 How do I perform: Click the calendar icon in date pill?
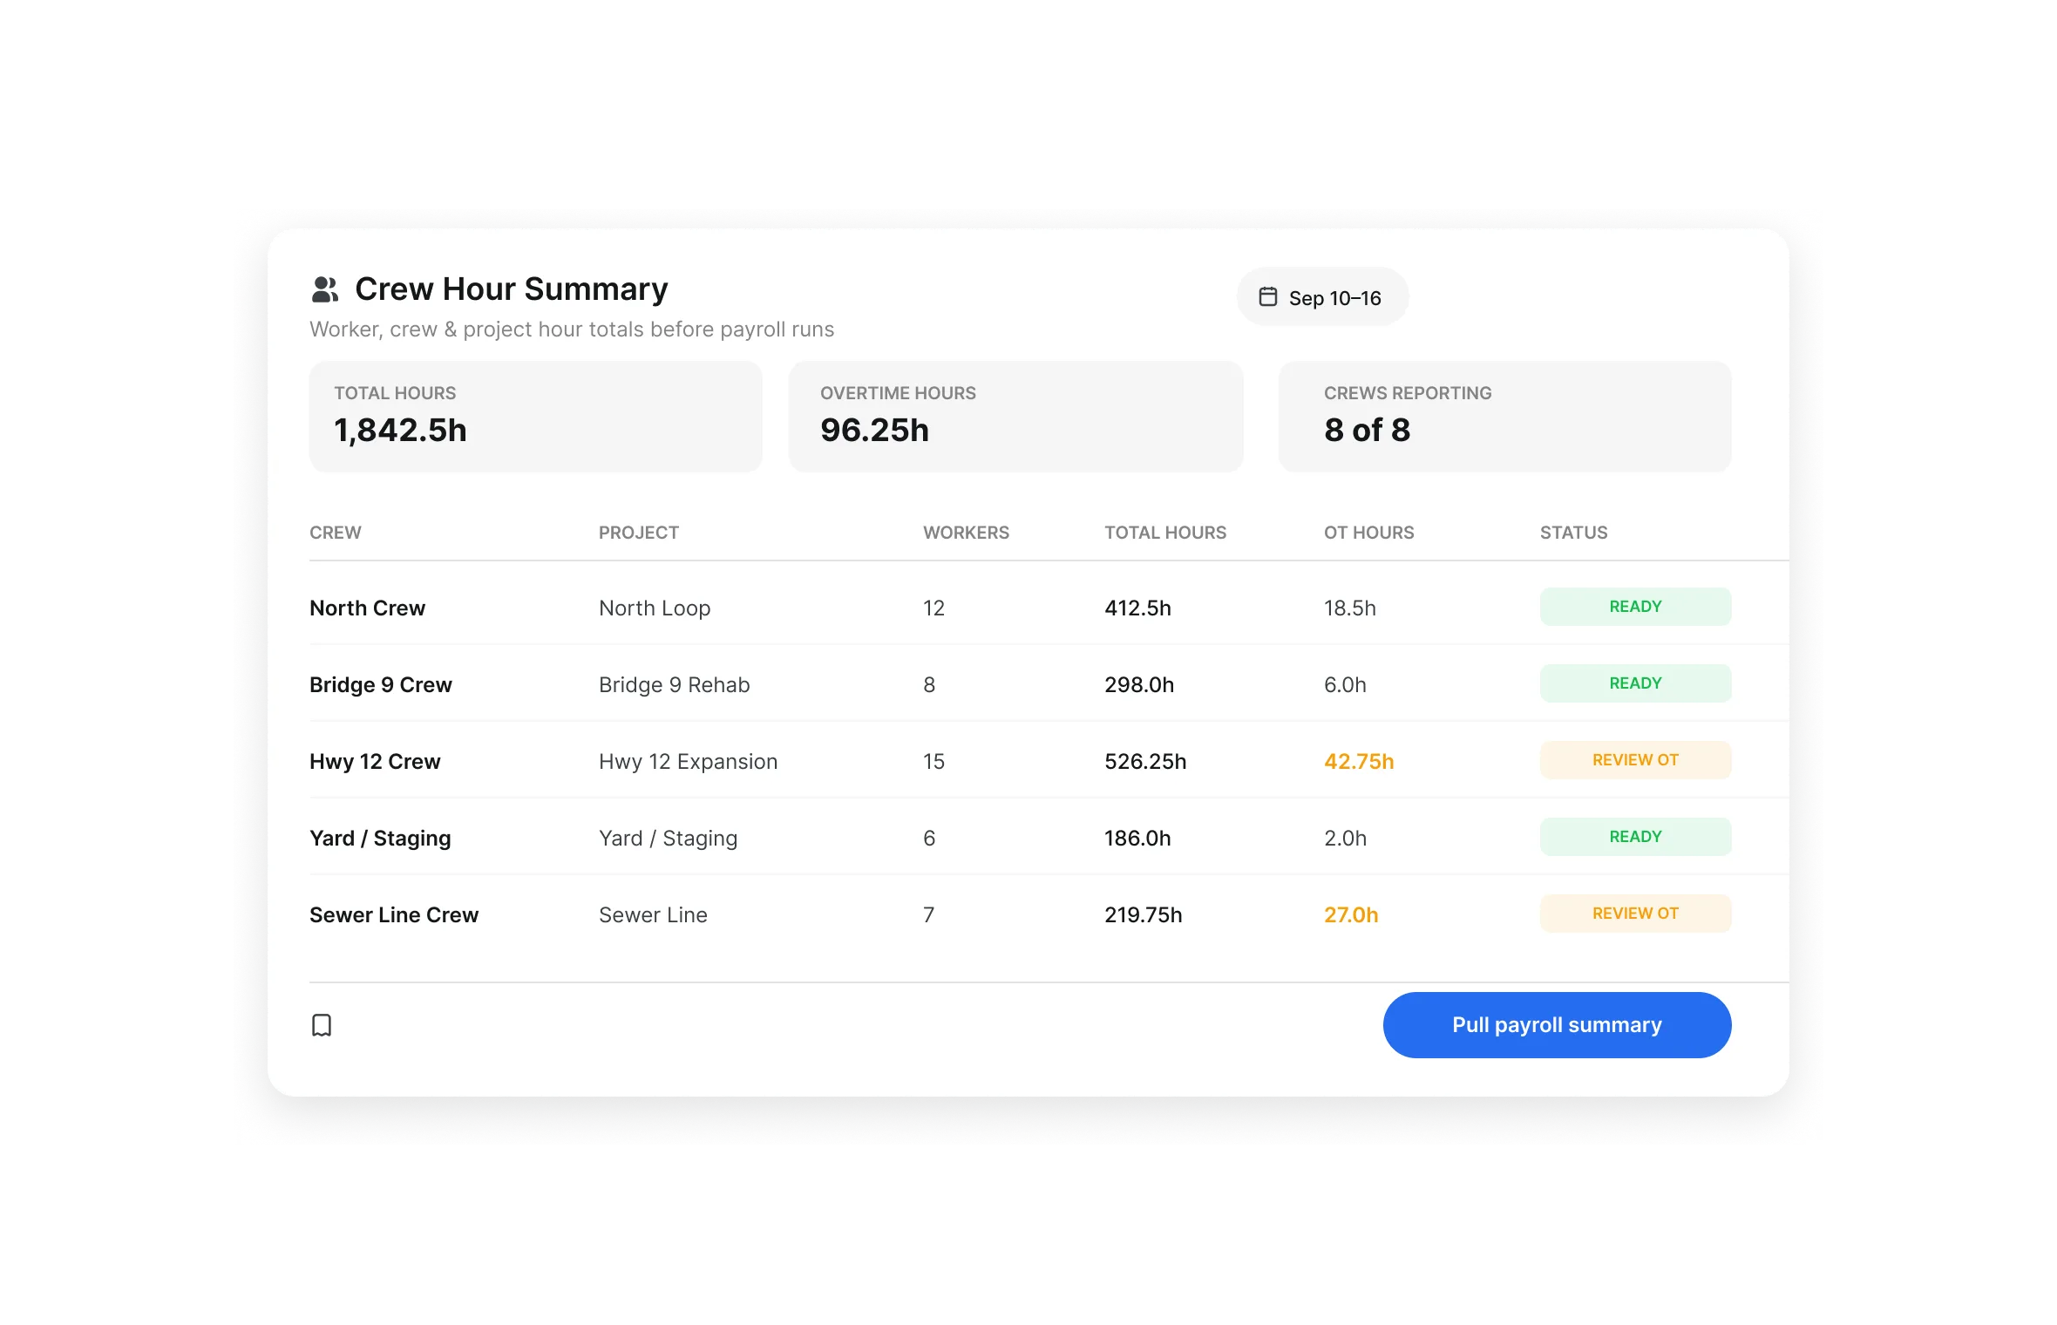[1268, 297]
